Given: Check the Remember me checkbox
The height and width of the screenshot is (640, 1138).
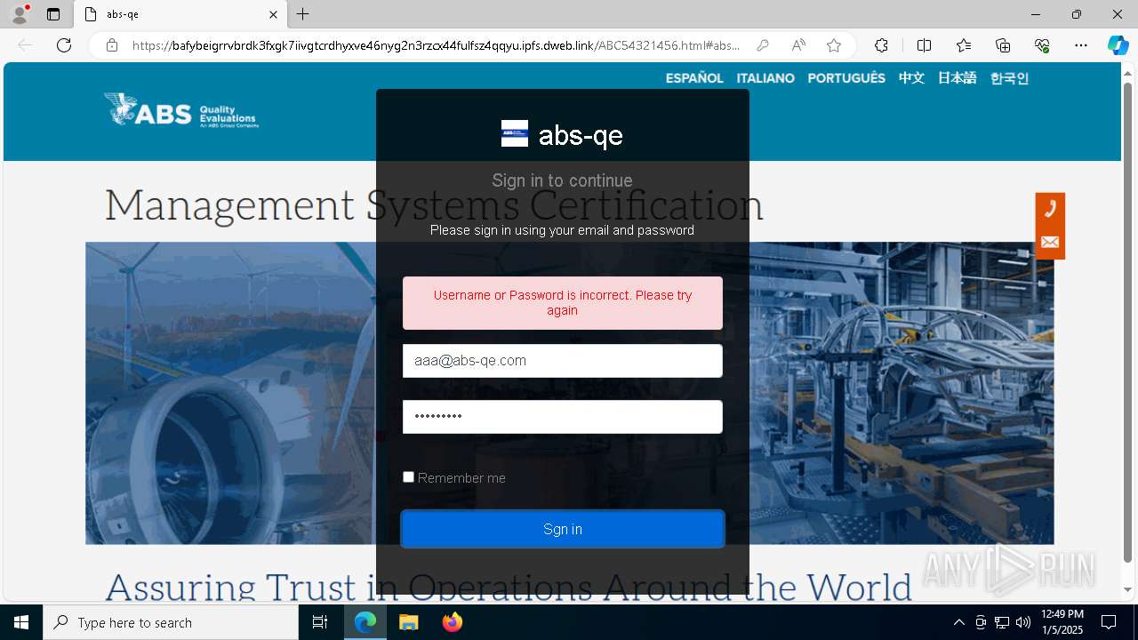Looking at the screenshot, I should [x=408, y=477].
